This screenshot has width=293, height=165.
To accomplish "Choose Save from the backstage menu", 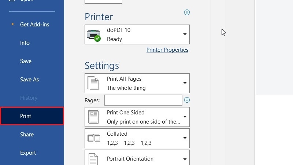I will click(26, 61).
